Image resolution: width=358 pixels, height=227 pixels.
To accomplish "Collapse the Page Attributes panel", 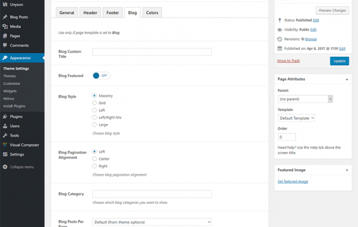I will pyautogui.click(x=347, y=79).
